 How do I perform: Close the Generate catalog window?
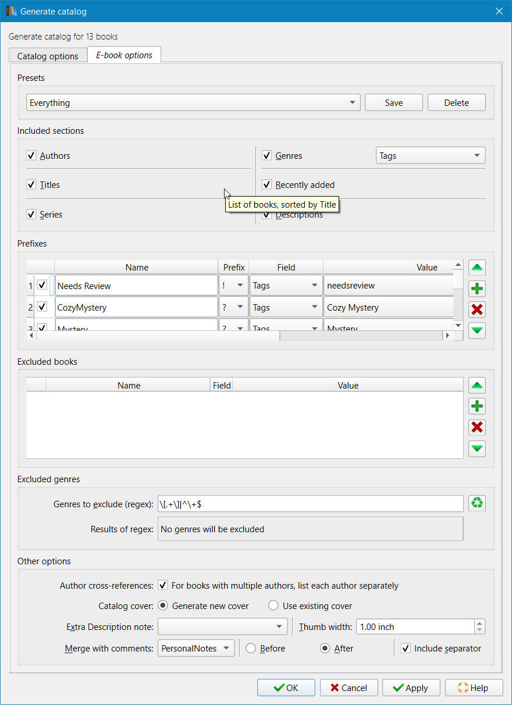point(499,11)
